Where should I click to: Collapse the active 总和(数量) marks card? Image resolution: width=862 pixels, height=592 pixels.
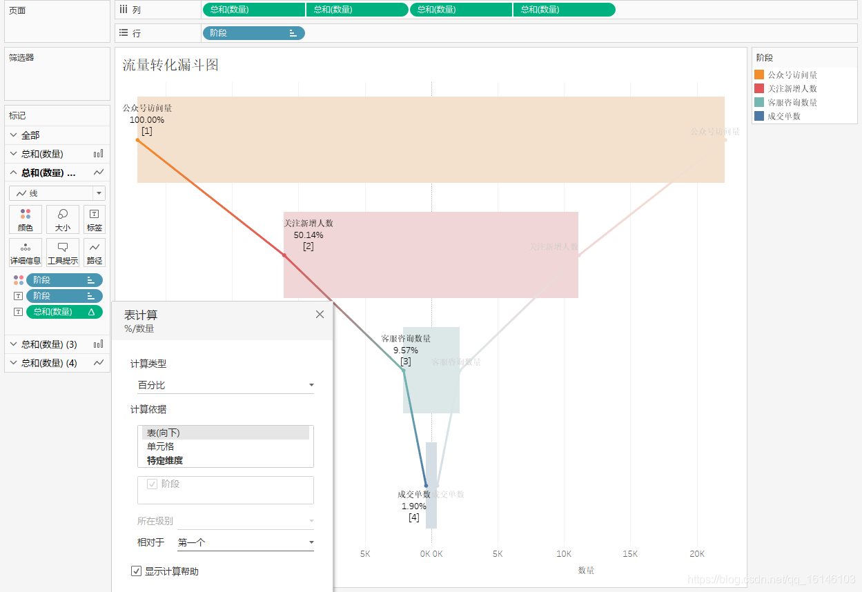pyautogui.click(x=14, y=172)
